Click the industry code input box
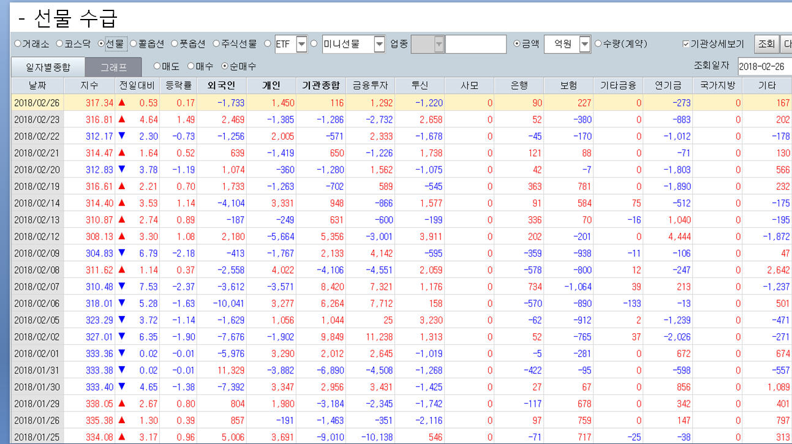 pos(475,43)
